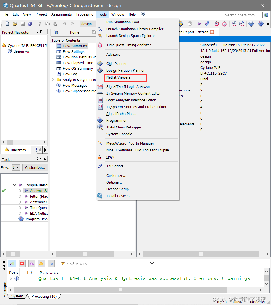Click the Undo arrow icon
This screenshot has height=305, width=271.
65,24
